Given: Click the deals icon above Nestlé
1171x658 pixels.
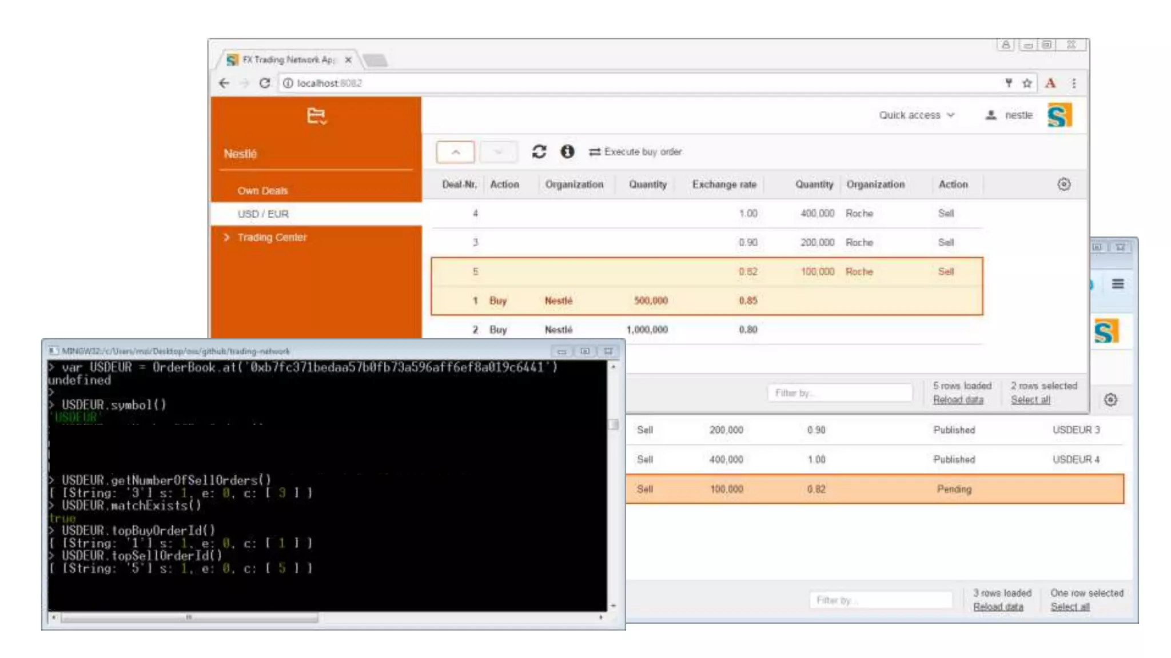Looking at the screenshot, I should (x=316, y=116).
